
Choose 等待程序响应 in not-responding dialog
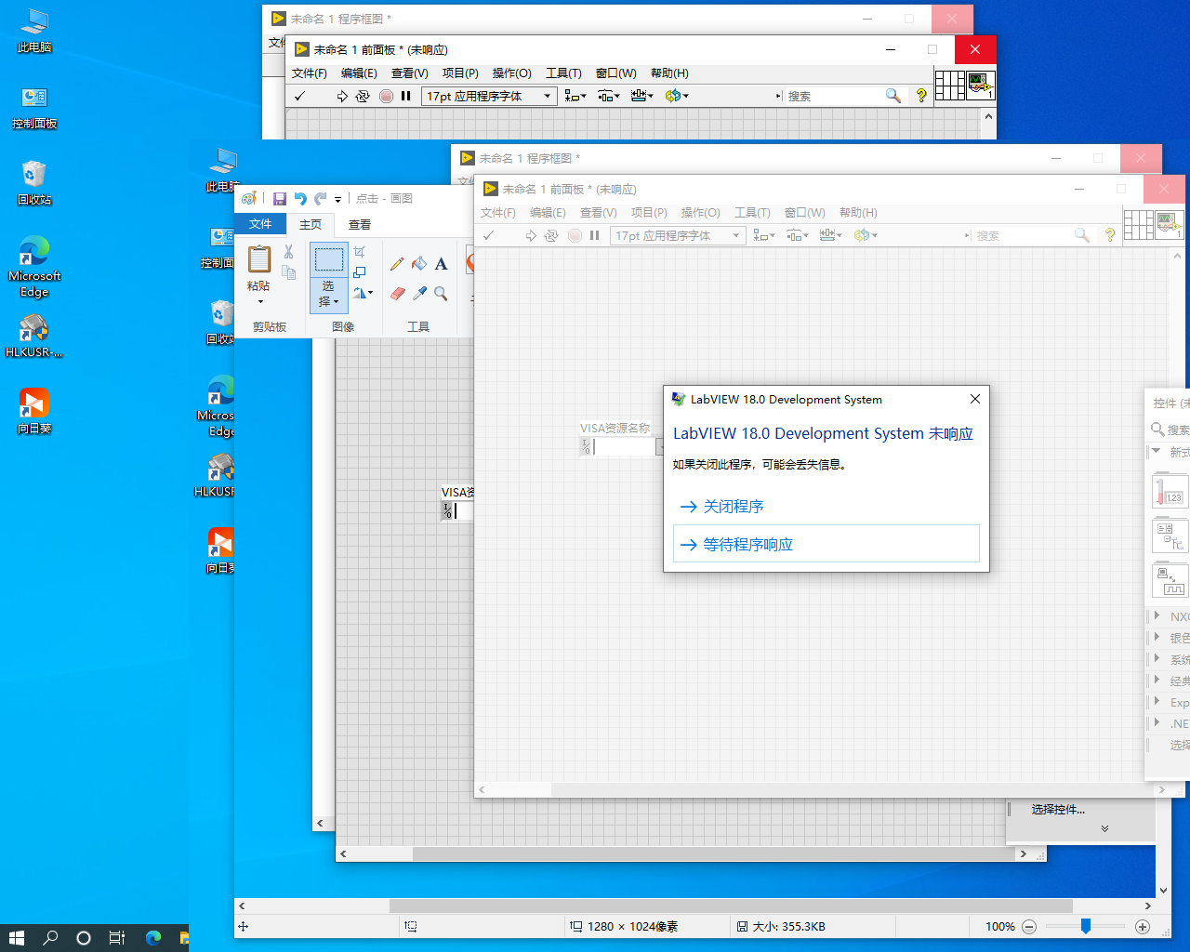[x=826, y=544]
